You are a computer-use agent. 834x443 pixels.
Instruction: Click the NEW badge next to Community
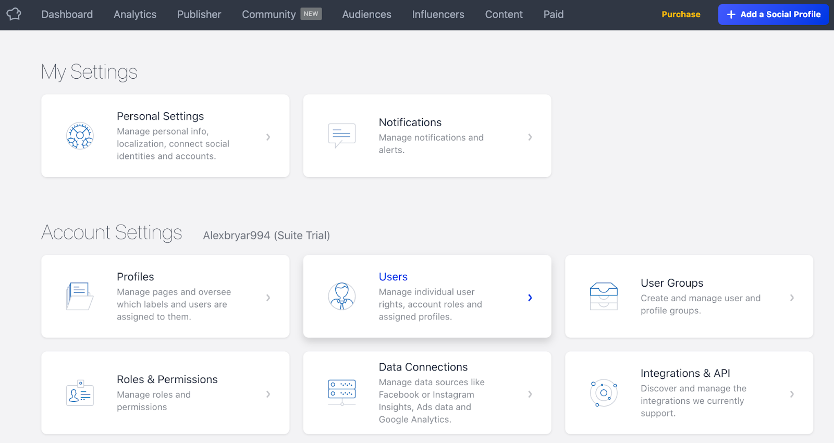(311, 14)
